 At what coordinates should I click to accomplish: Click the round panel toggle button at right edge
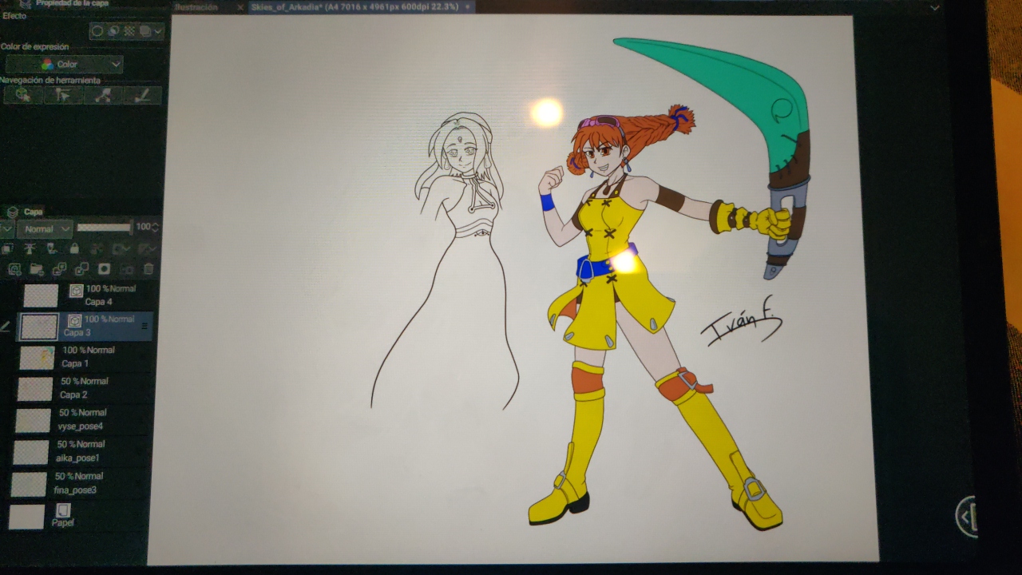(x=966, y=516)
